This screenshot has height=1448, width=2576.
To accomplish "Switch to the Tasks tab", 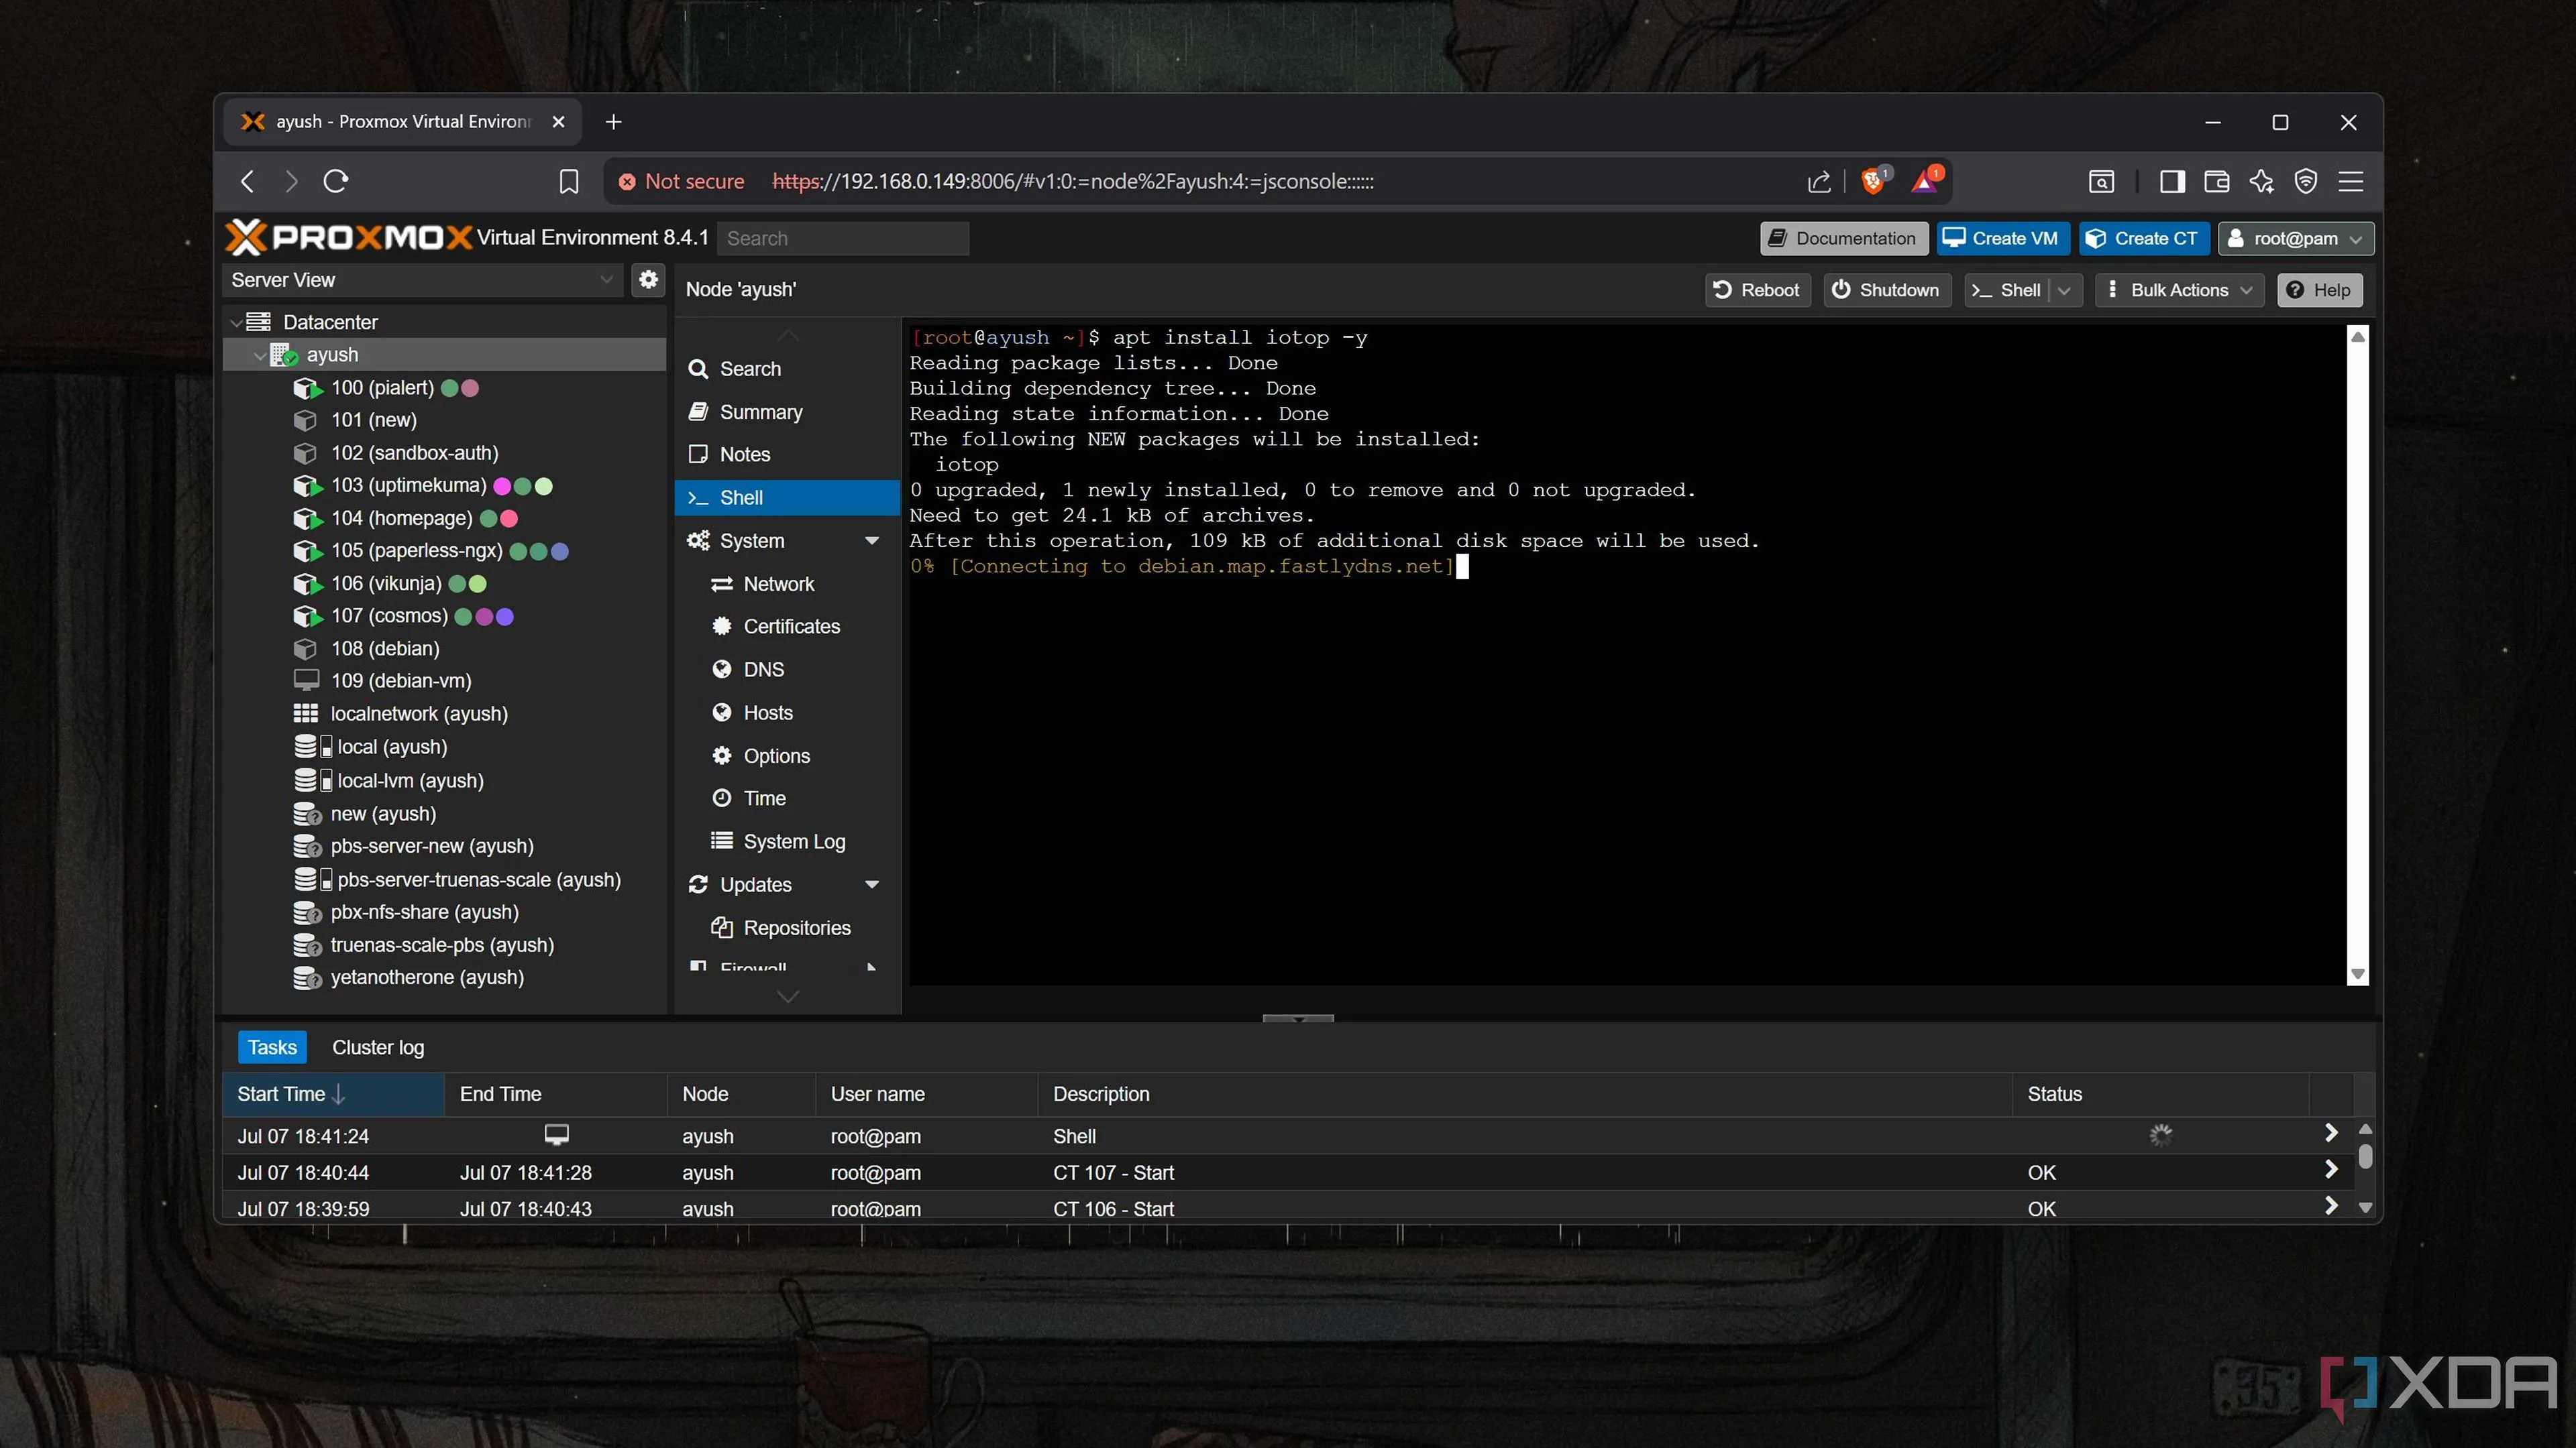I will (x=272, y=1047).
